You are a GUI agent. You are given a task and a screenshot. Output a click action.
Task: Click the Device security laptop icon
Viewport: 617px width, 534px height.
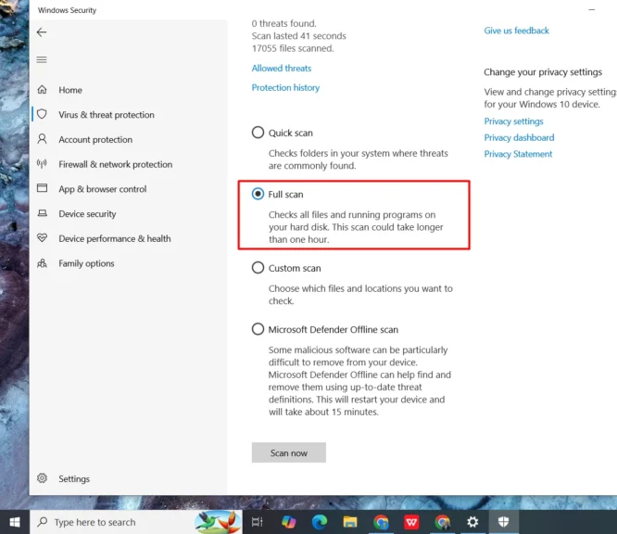click(42, 213)
